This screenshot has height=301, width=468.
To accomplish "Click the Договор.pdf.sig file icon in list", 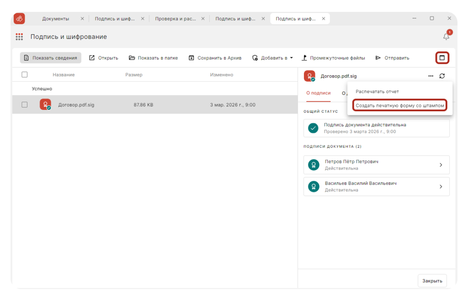I will click(x=45, y=104).
